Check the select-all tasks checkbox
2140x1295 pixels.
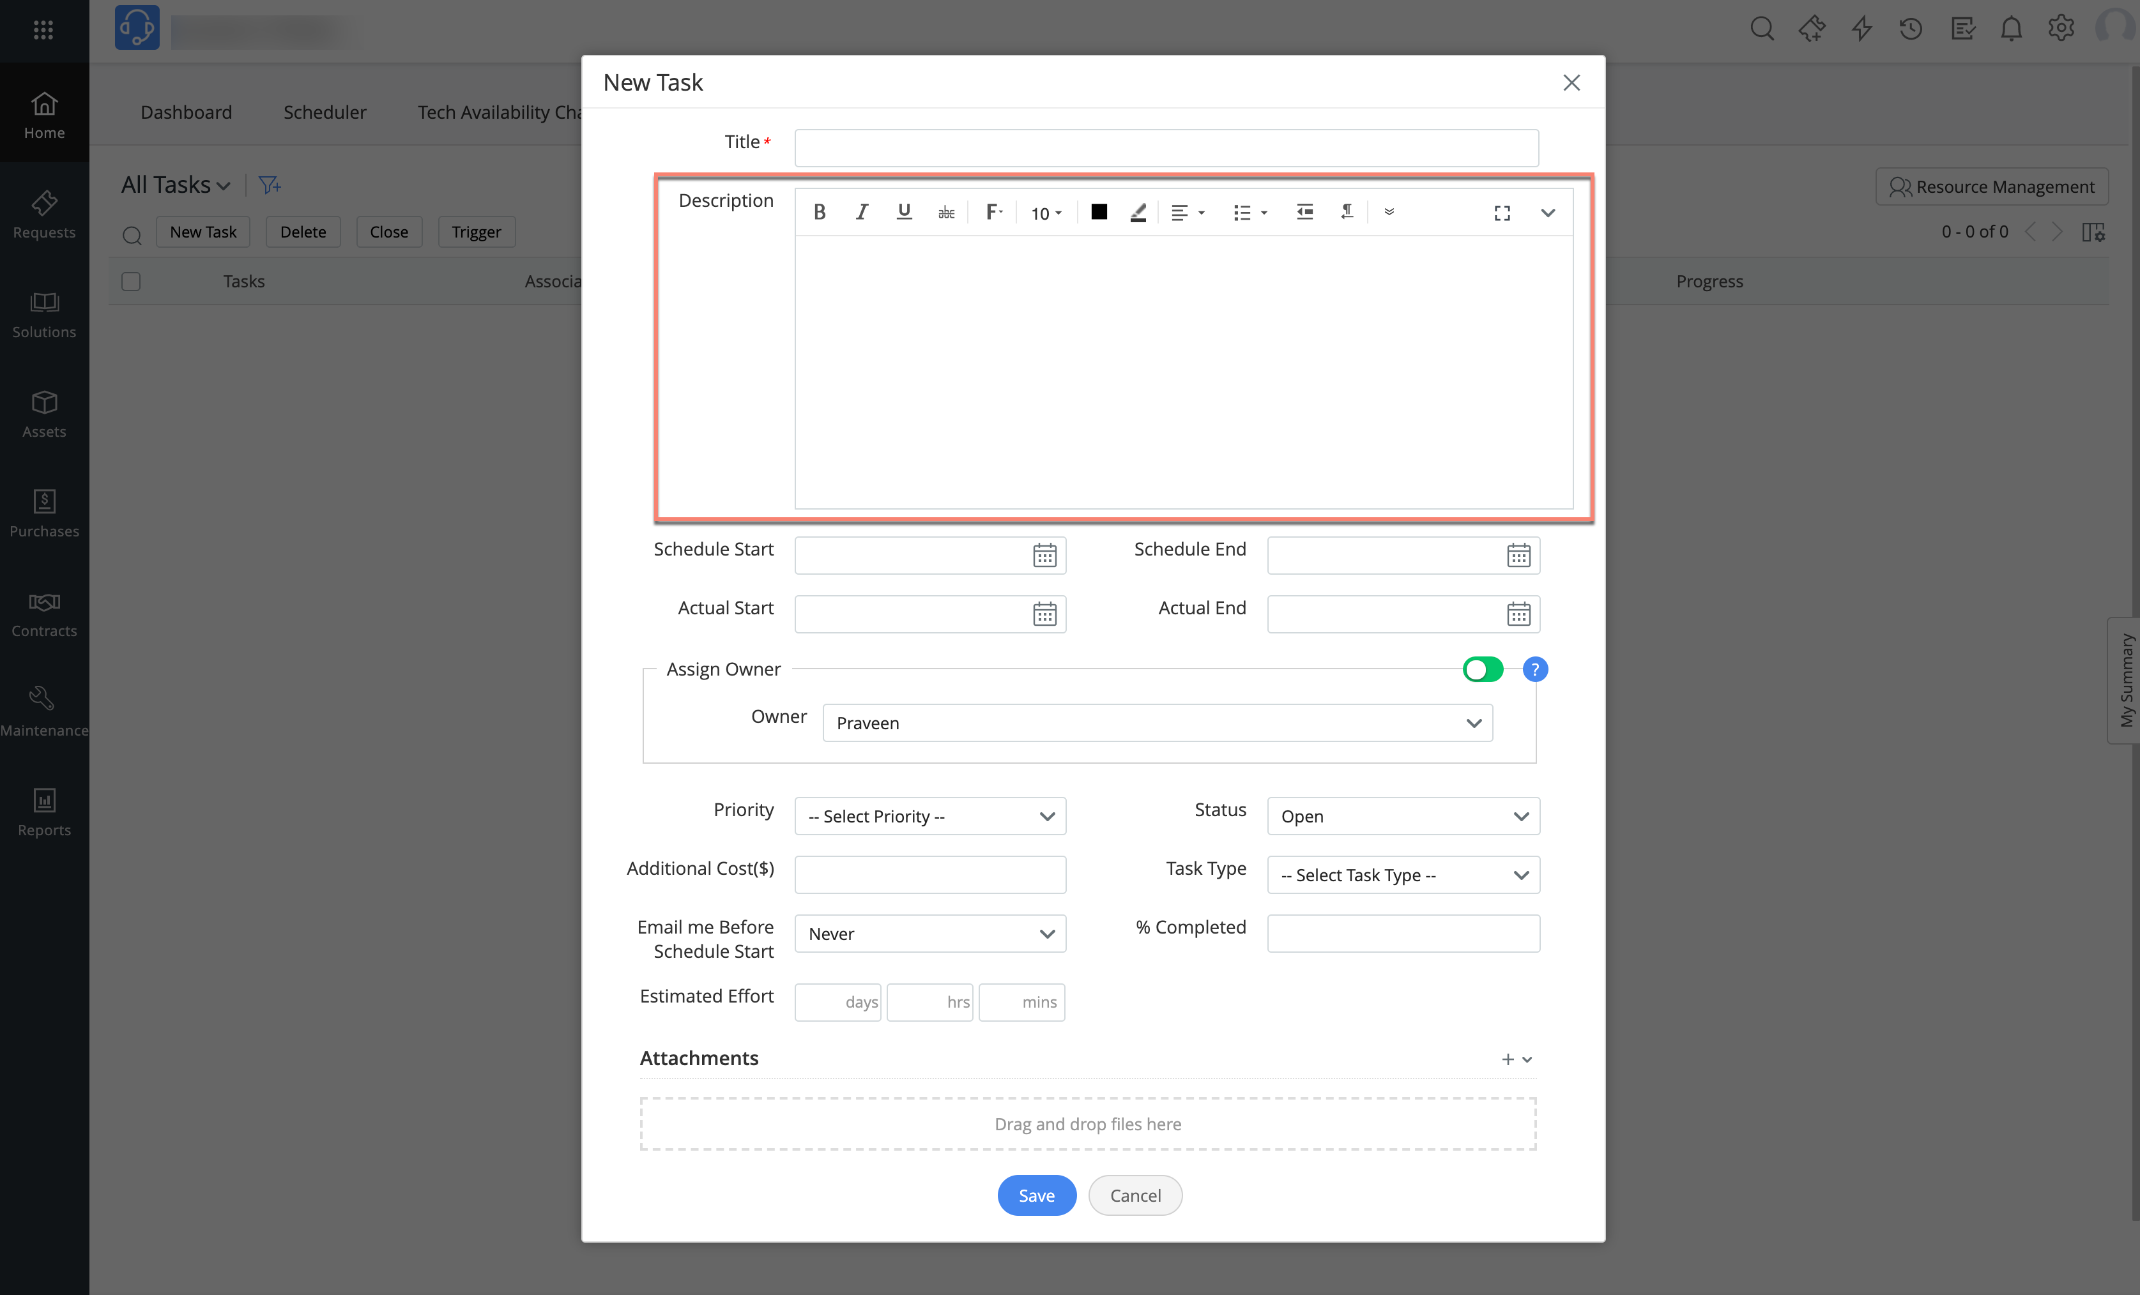tap(131, 281)
